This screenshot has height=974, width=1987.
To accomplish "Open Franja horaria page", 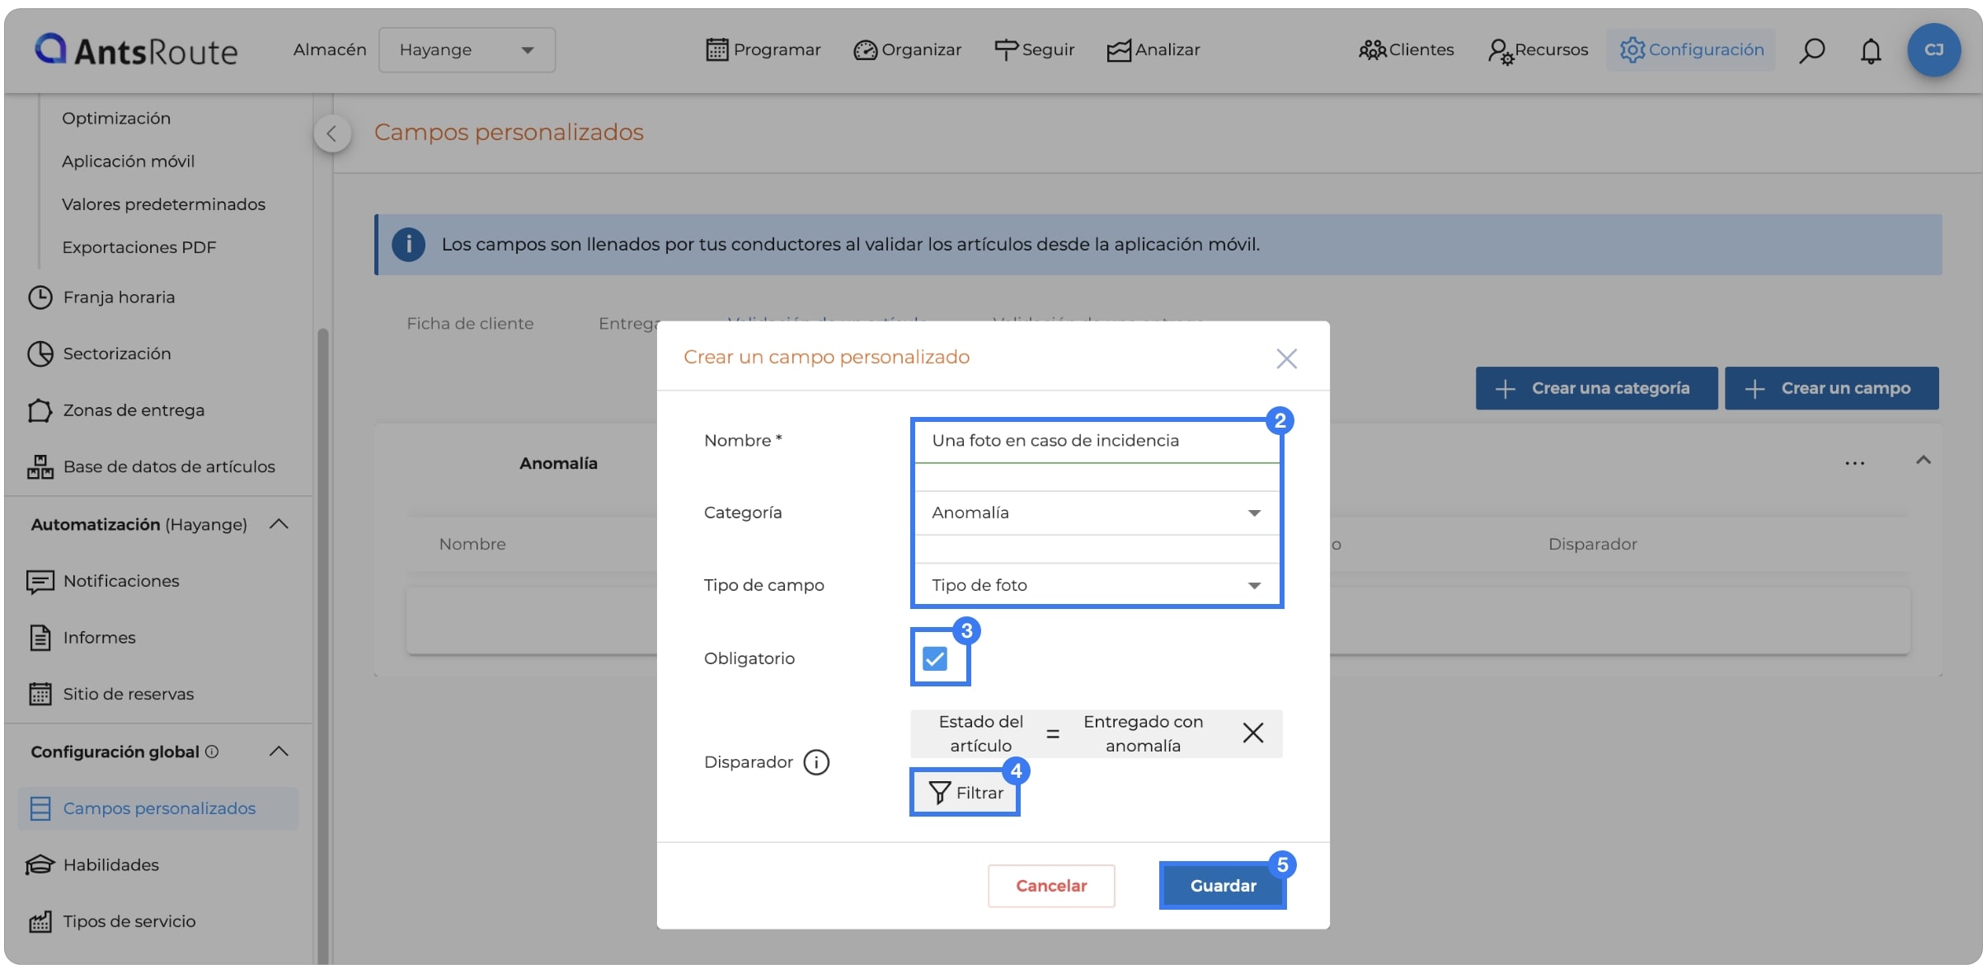I will (119, 297).
